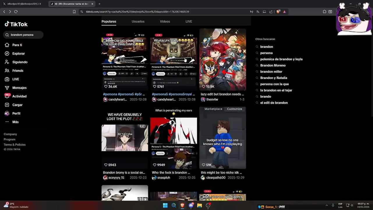Image resolution: width=373 pixels, height=210 pixels.
Task: Open Brave Shields lion icon
Action: (x=278, y=12)
